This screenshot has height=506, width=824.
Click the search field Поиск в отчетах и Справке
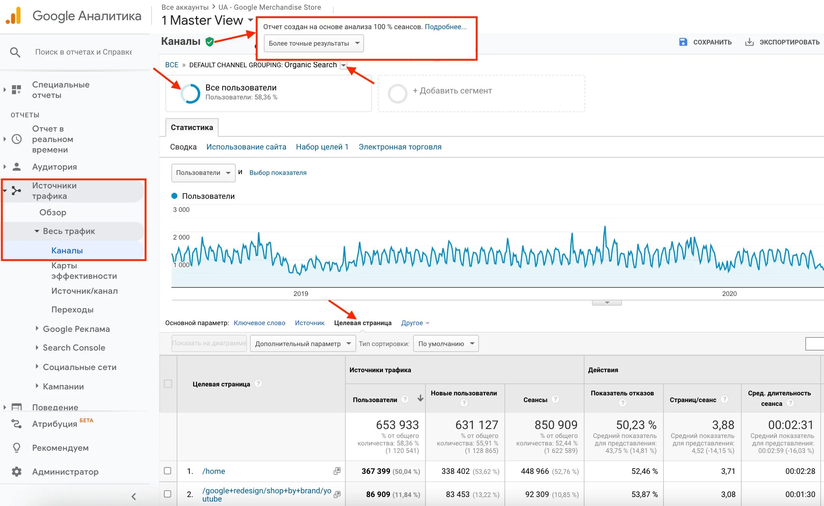click(83, 52)
